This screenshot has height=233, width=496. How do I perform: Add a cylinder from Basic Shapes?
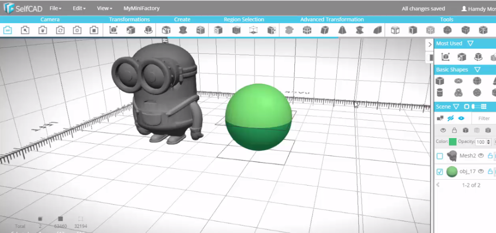pos(440,93)
